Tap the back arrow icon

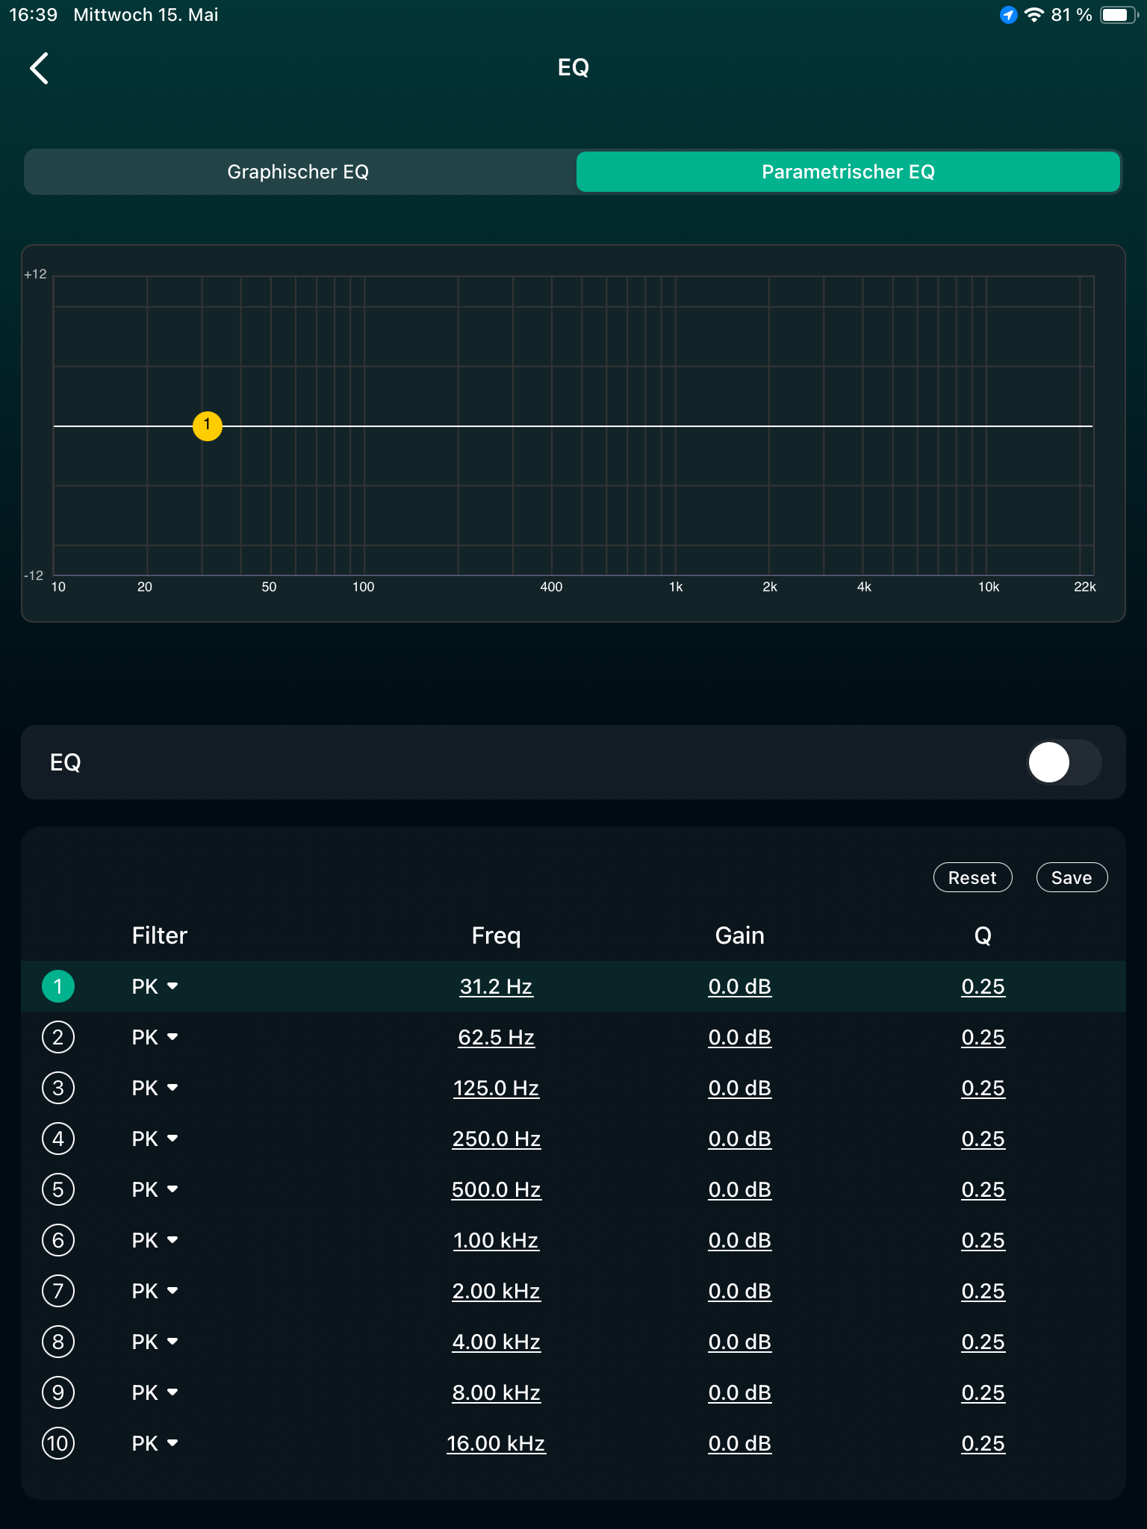(x=40, y=68)
